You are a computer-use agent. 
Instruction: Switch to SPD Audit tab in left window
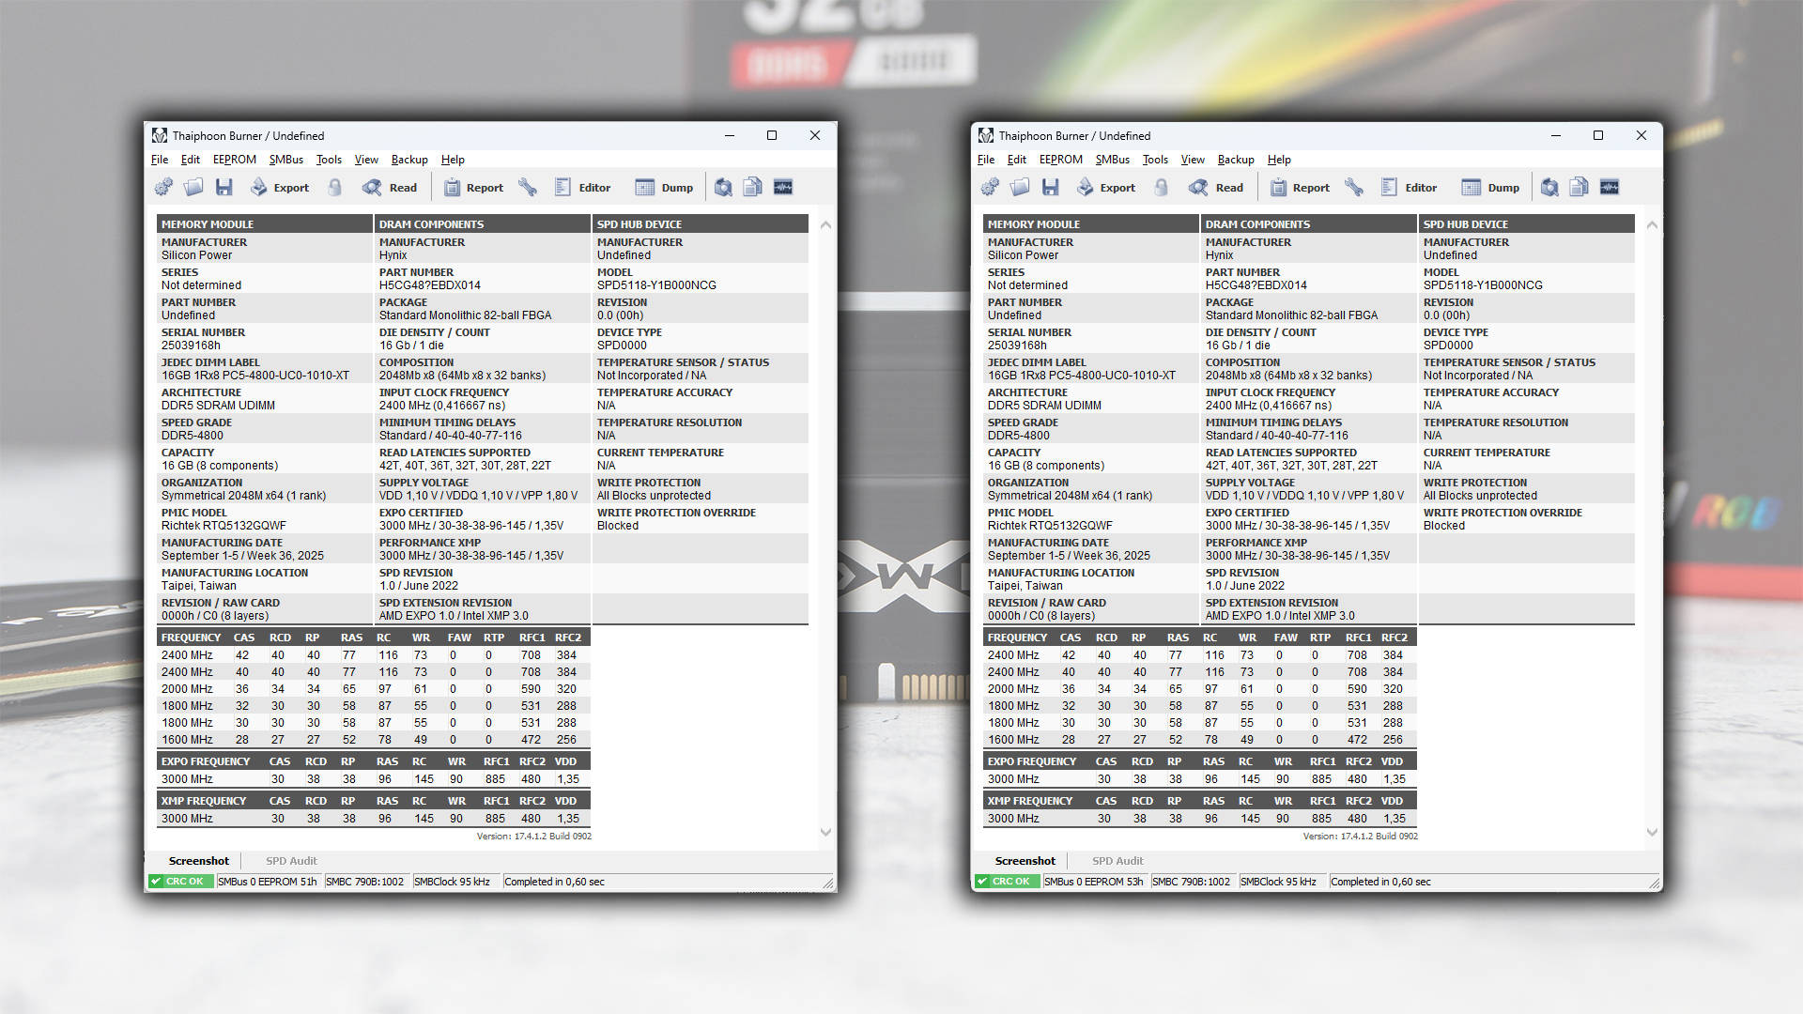[291, 861]
